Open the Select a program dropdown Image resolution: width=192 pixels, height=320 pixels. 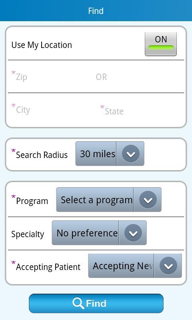109,200
